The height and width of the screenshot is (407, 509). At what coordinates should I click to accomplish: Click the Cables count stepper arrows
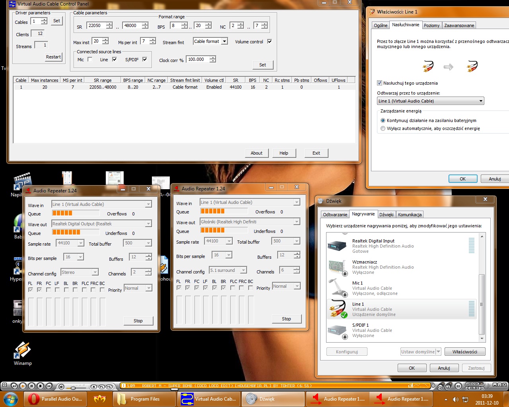(44, 21)
